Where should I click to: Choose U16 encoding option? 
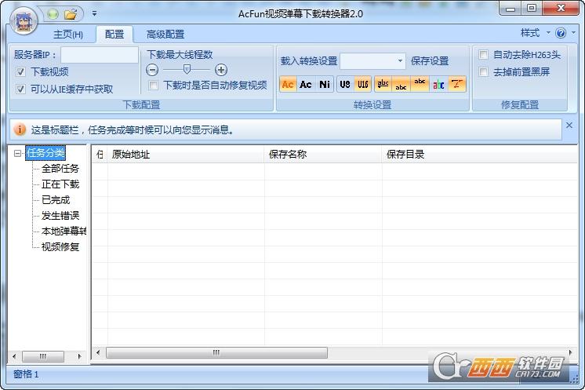click(x=362, y=84)
